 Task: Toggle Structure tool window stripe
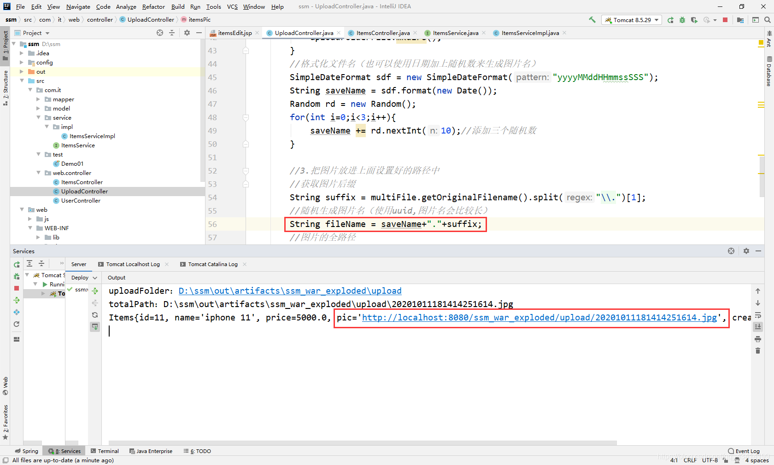(x=5, y=87)
